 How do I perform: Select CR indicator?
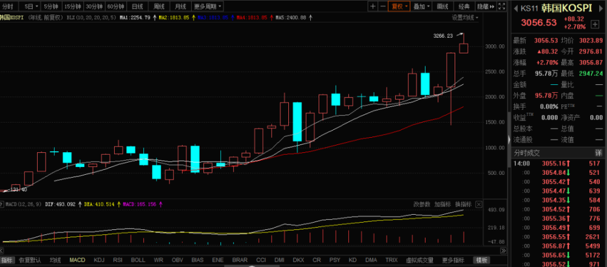coord(317,260)
